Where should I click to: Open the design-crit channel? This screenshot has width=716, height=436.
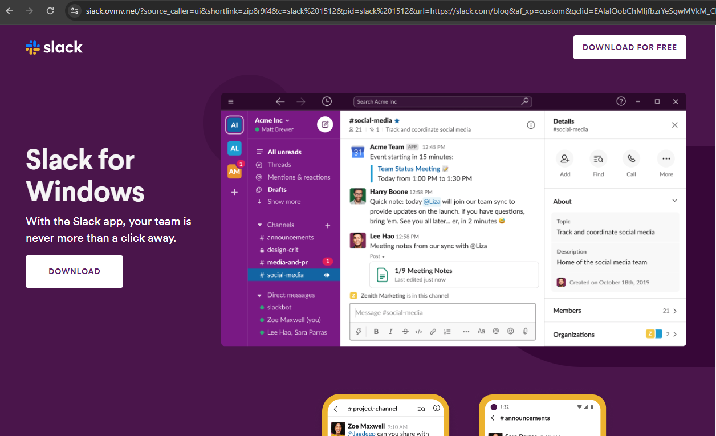(x=283, y=250)
